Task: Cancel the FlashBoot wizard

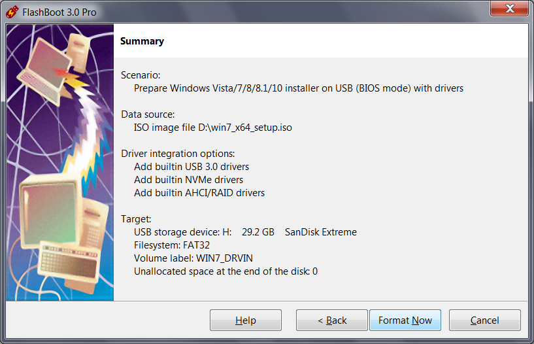Action: click(x=484, y=320)
